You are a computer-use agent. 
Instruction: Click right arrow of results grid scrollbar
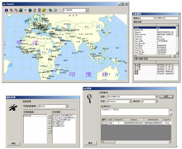pos(170,142)
